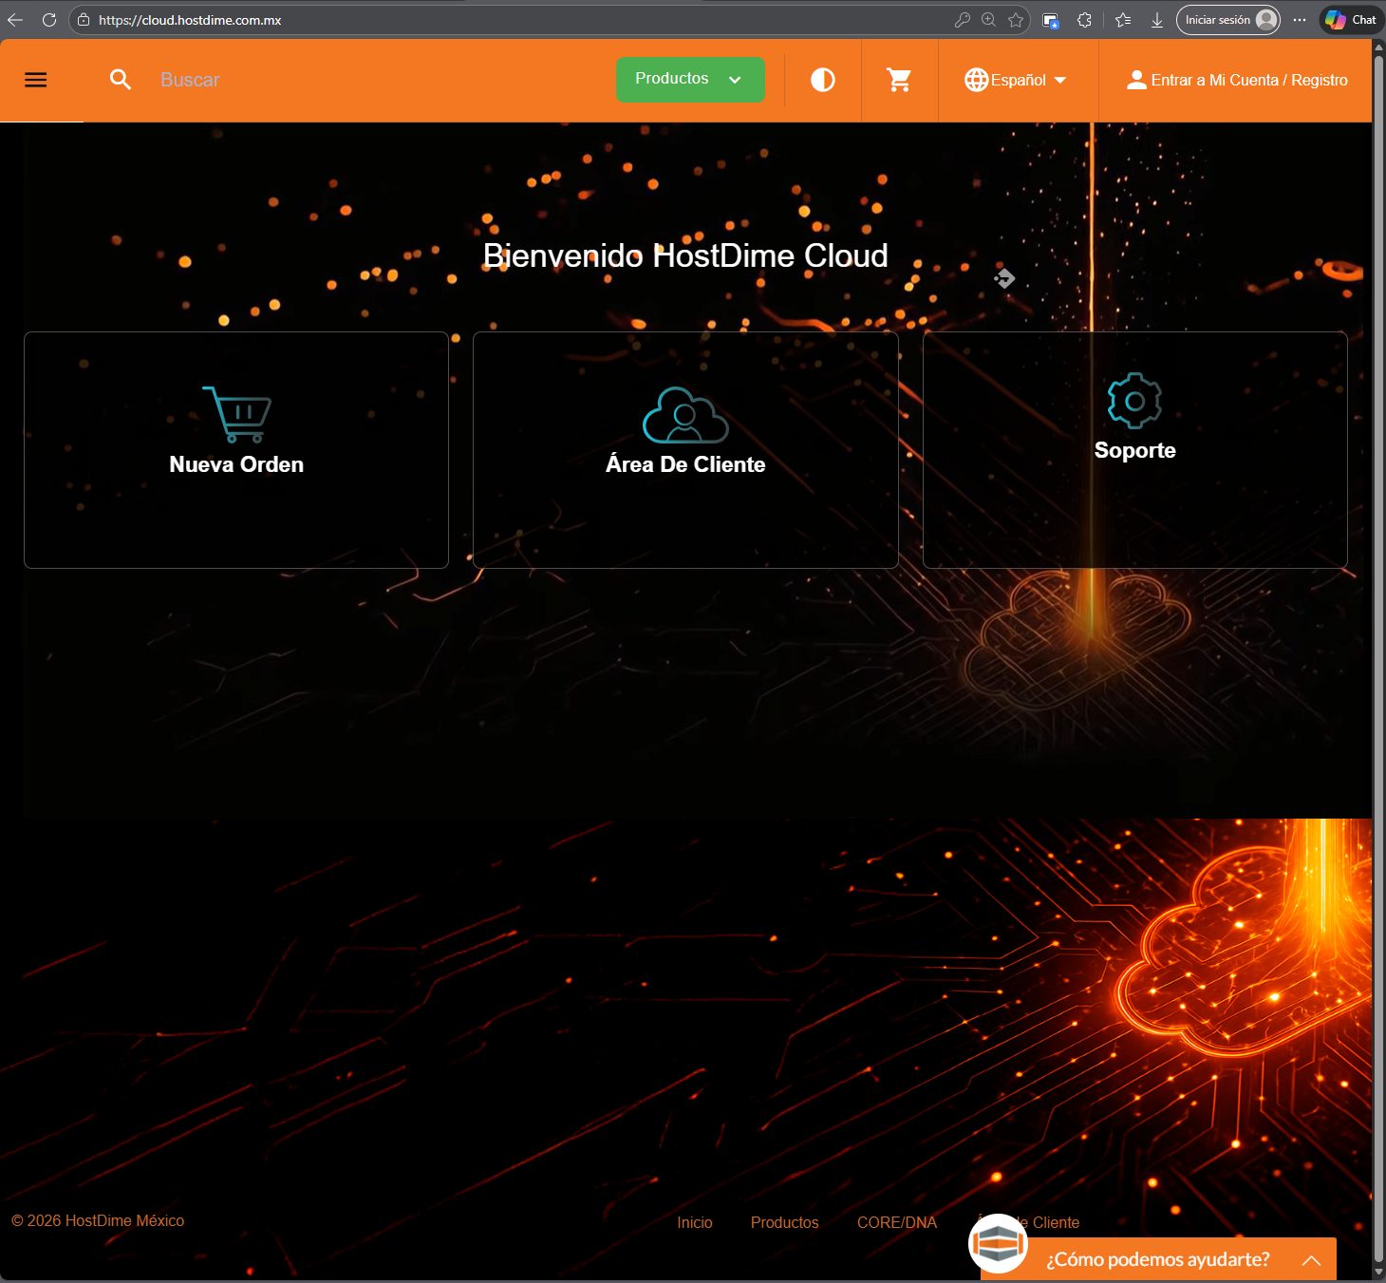Open CORE/DNA footer link
This screenshot has height=1283, width=1386.
point(896,1222)
